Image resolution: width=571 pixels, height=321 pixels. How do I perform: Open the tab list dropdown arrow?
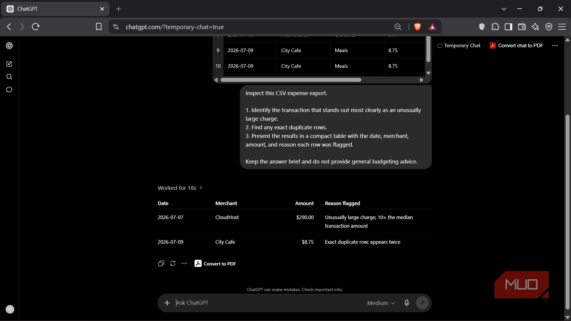click(504, 9)
